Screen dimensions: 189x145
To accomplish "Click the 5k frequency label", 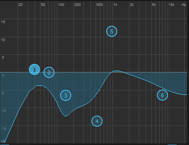I will coord(154,5).
